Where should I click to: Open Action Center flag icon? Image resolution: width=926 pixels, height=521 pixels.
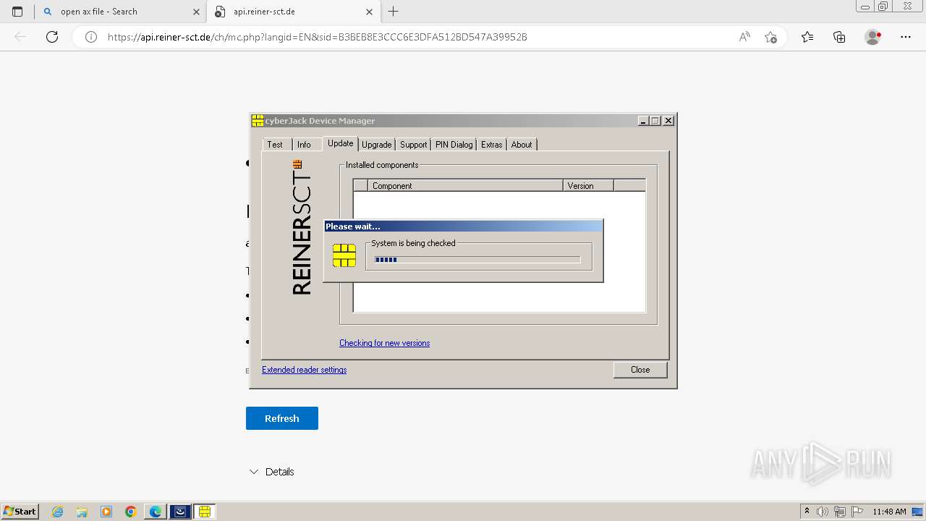(857, 512)
